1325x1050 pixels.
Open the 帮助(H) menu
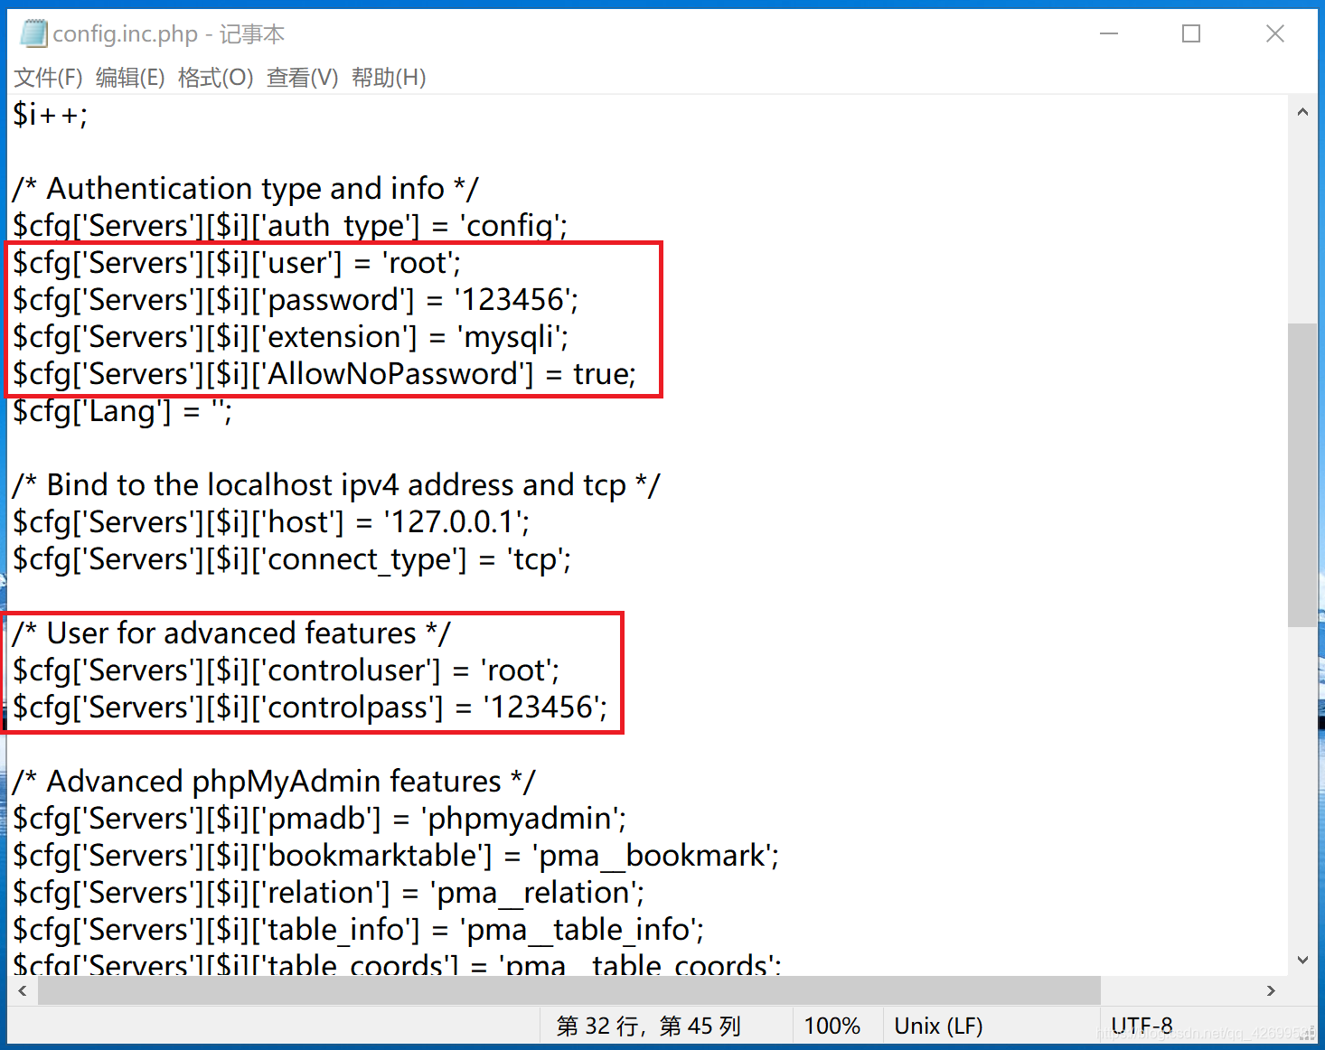pos(389,78)
